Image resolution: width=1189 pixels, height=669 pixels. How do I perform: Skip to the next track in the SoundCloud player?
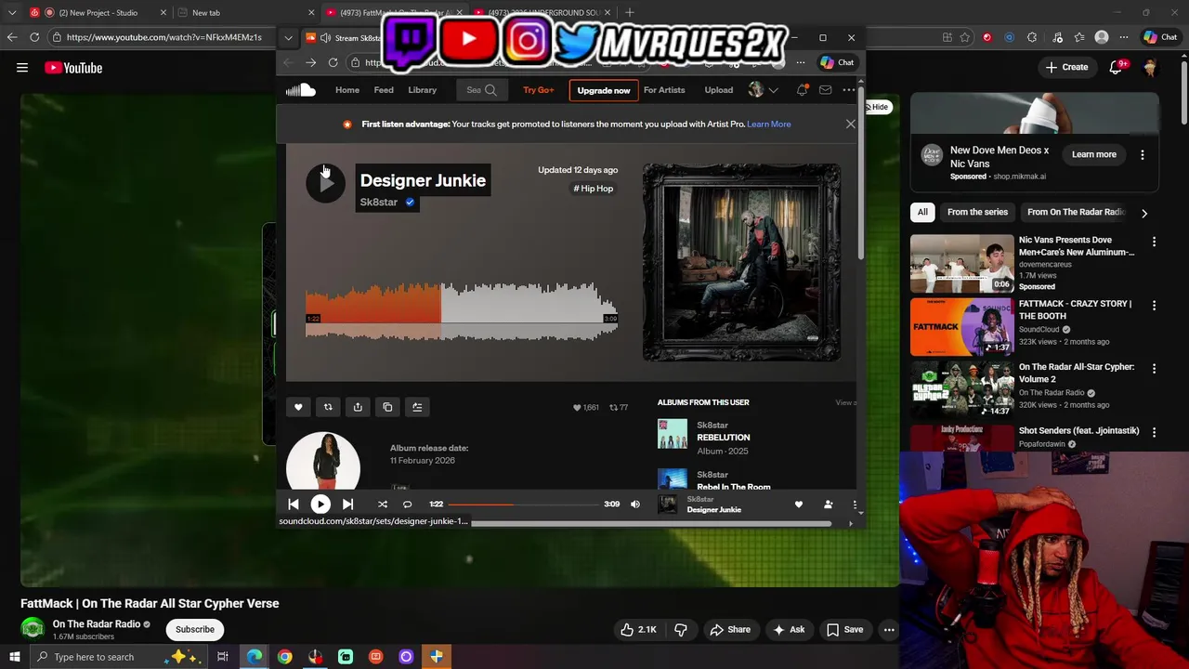pos(347,505)
